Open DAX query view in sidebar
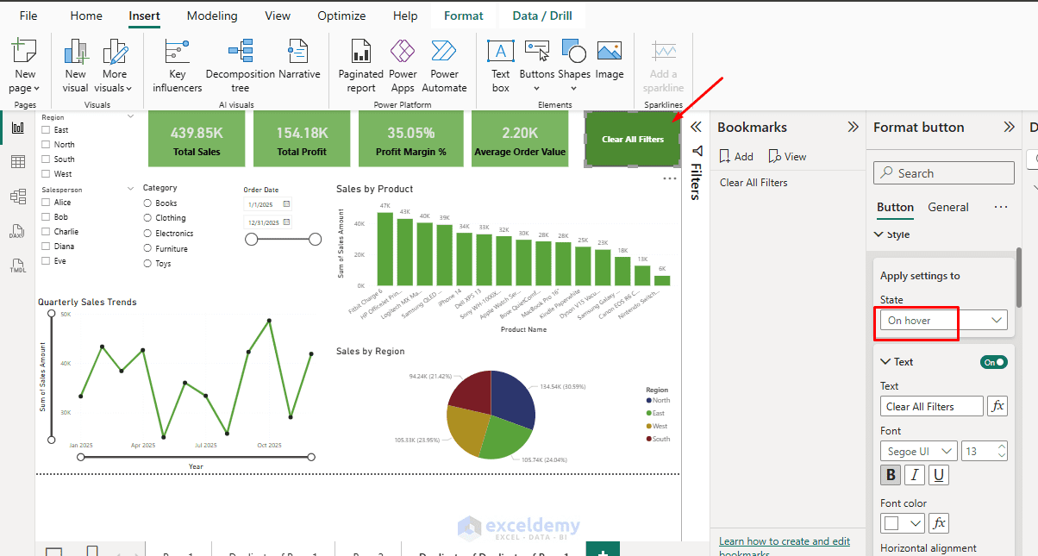Image resolution: width=1038 pixels, height=556 pixels. click(17, 231)
